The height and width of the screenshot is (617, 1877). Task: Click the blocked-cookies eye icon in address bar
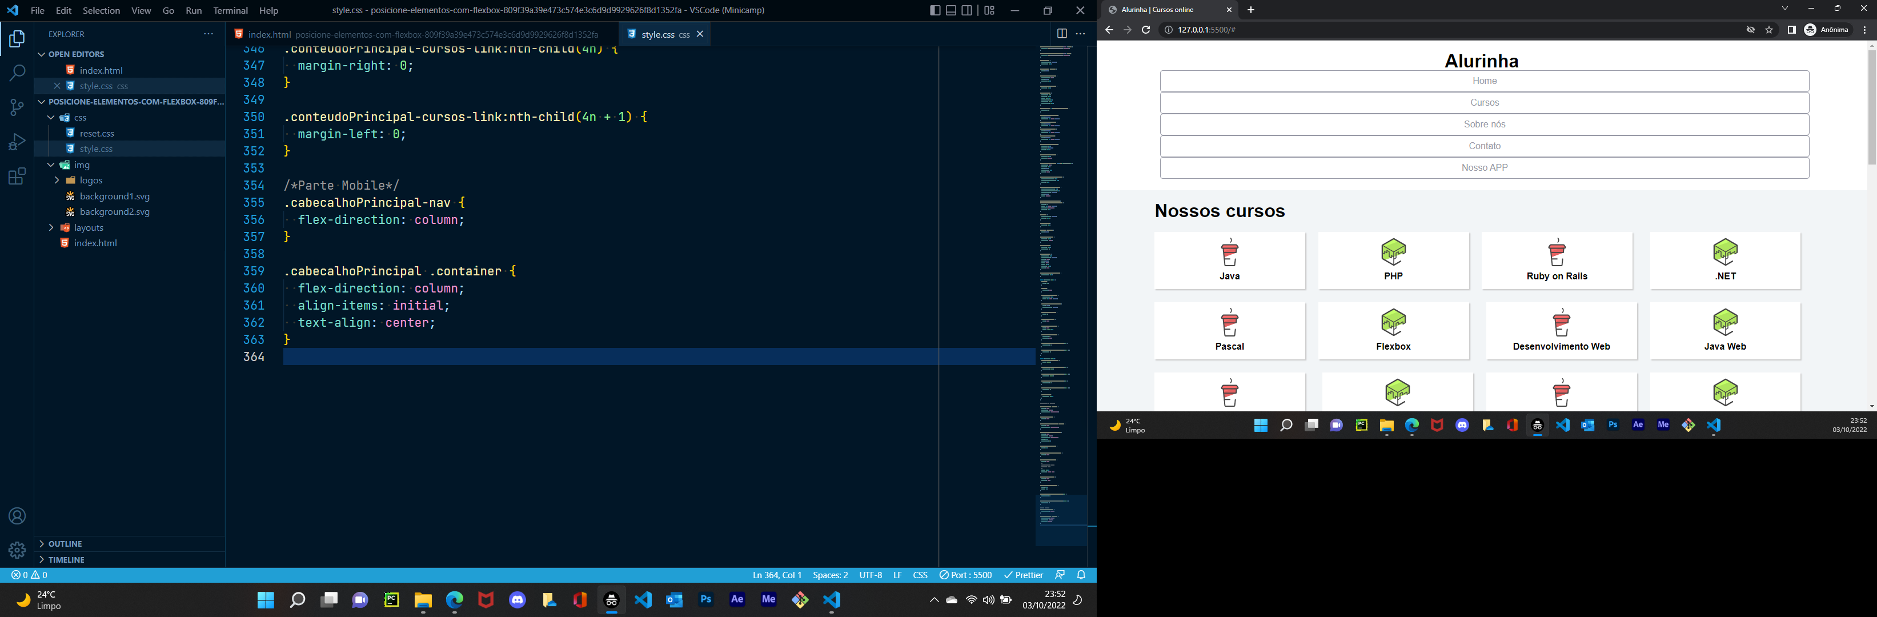tap(1750, 30)
